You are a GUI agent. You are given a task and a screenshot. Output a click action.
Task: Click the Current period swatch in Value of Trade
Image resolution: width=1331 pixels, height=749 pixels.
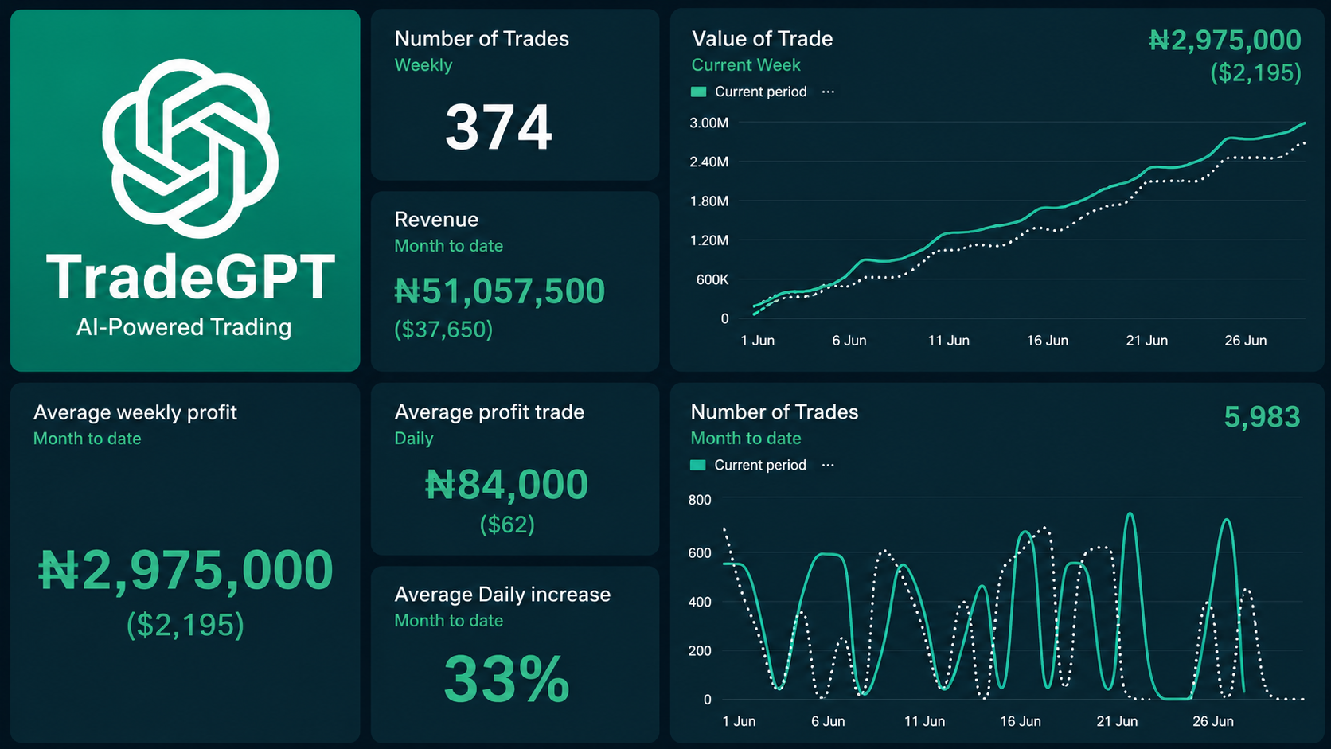pyautogui.click(x=699, y=92)
